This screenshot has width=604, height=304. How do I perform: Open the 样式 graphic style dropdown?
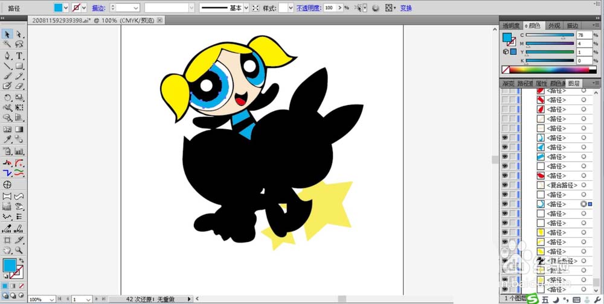click(x=291, y=8)
